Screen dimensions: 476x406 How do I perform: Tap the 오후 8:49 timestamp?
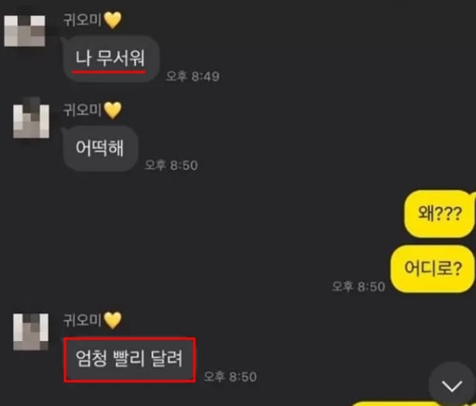tap(193, 76)
